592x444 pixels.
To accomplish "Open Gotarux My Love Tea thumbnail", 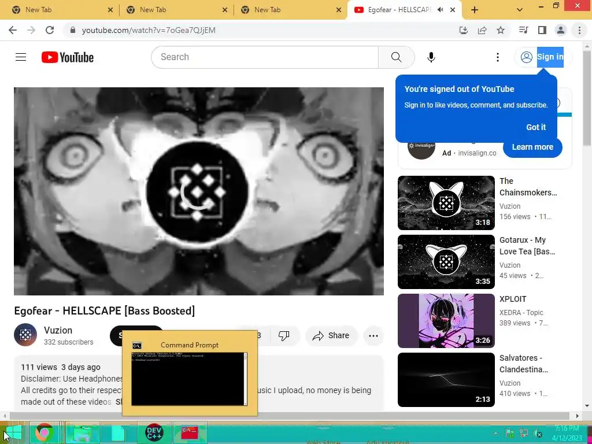I will 446,262.
